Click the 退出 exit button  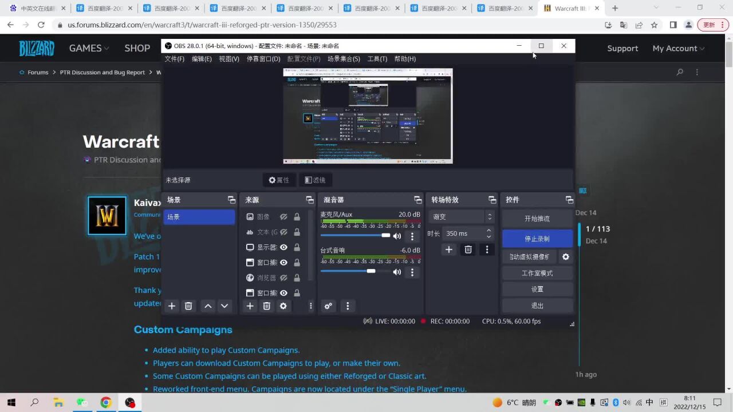tap(537, 306)
